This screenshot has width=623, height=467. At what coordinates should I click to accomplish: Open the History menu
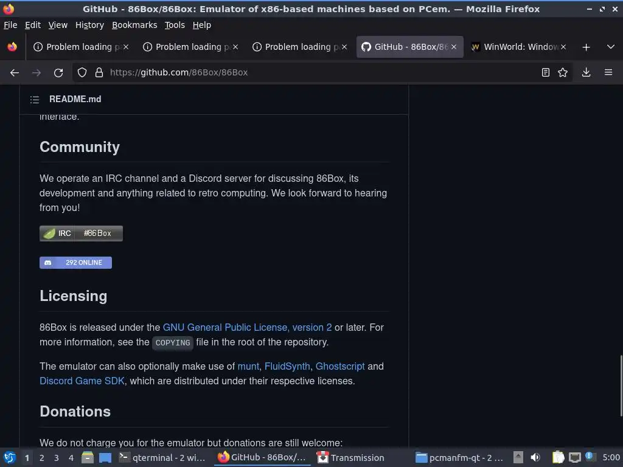pos(89,25)
